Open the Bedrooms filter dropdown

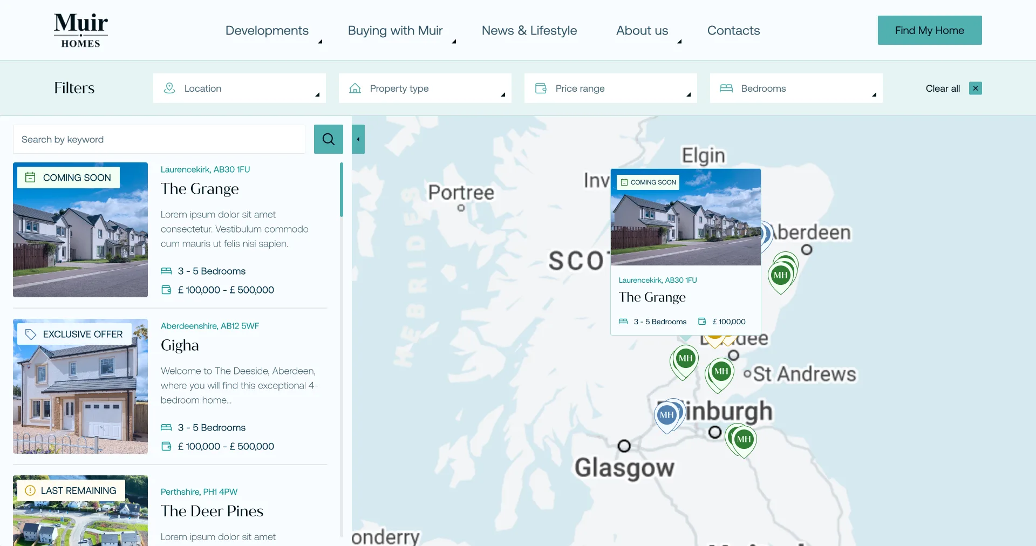pyautogui.click(x=796, y=88)
